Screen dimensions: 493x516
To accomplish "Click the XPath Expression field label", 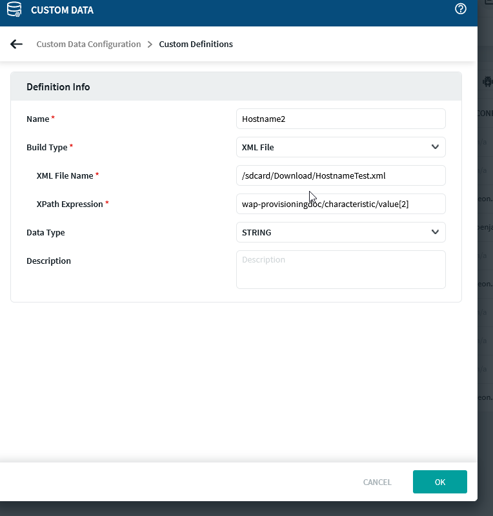I will click(70, 204).
